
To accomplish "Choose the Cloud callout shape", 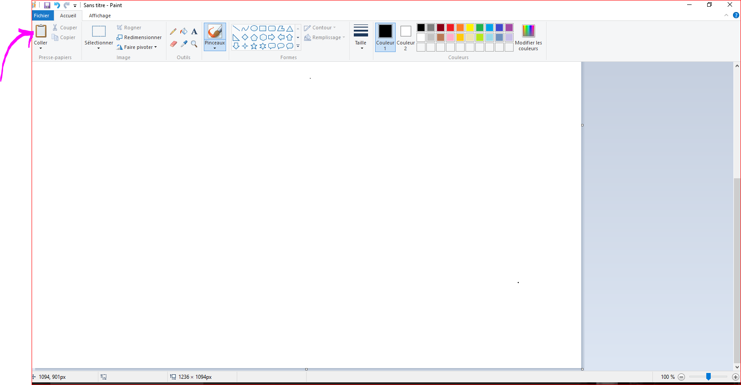I will (290, 46).
